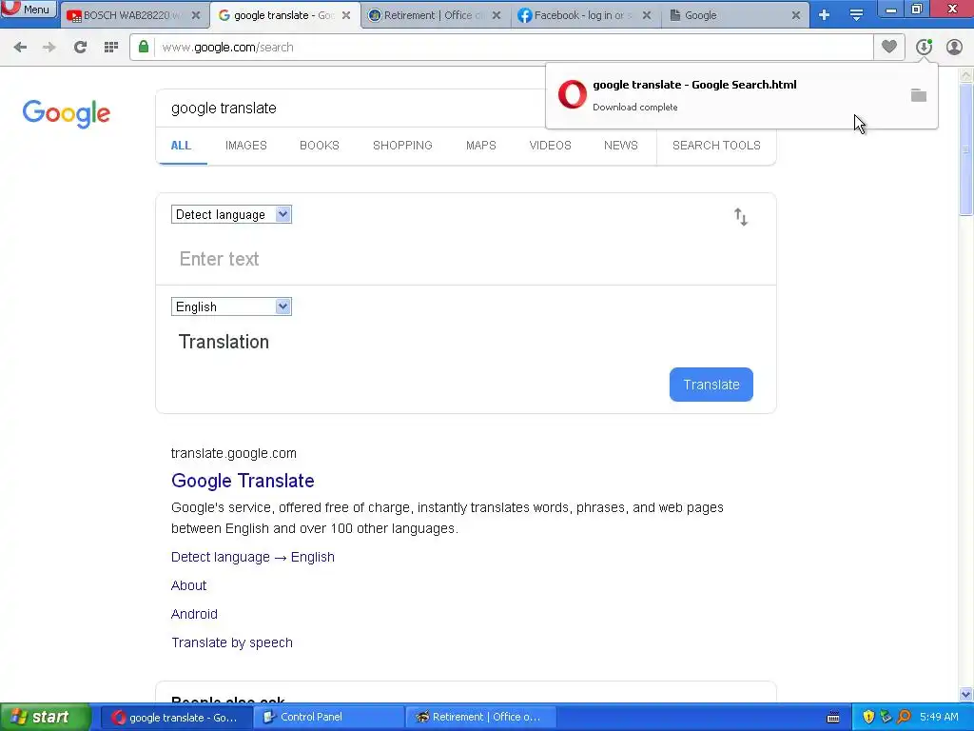Click the green security padlock icon
Image resolution: width=974 pixels, height=731 pixels.
[x=144, y=47]
